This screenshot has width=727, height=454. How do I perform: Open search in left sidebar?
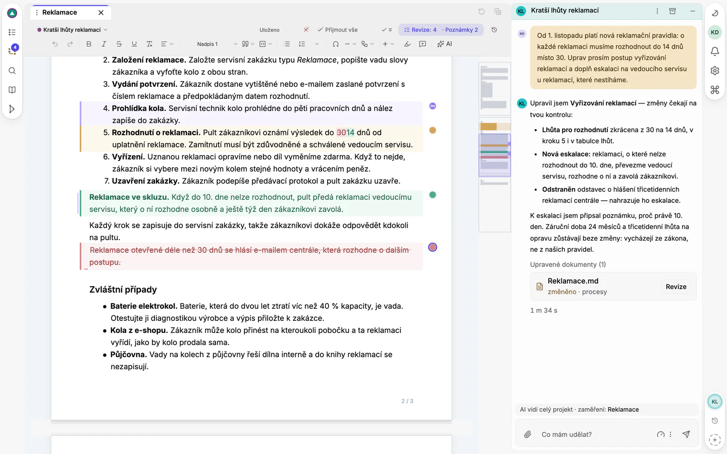12,71
